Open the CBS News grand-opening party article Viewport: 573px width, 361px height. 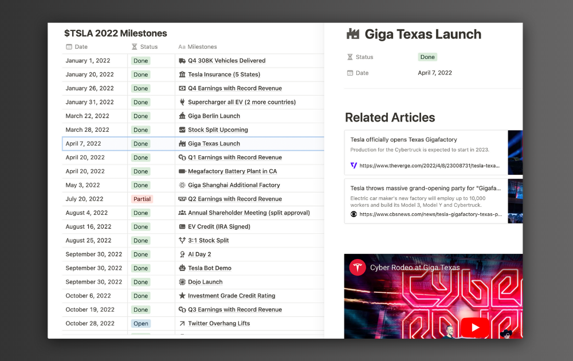point(426,201)
